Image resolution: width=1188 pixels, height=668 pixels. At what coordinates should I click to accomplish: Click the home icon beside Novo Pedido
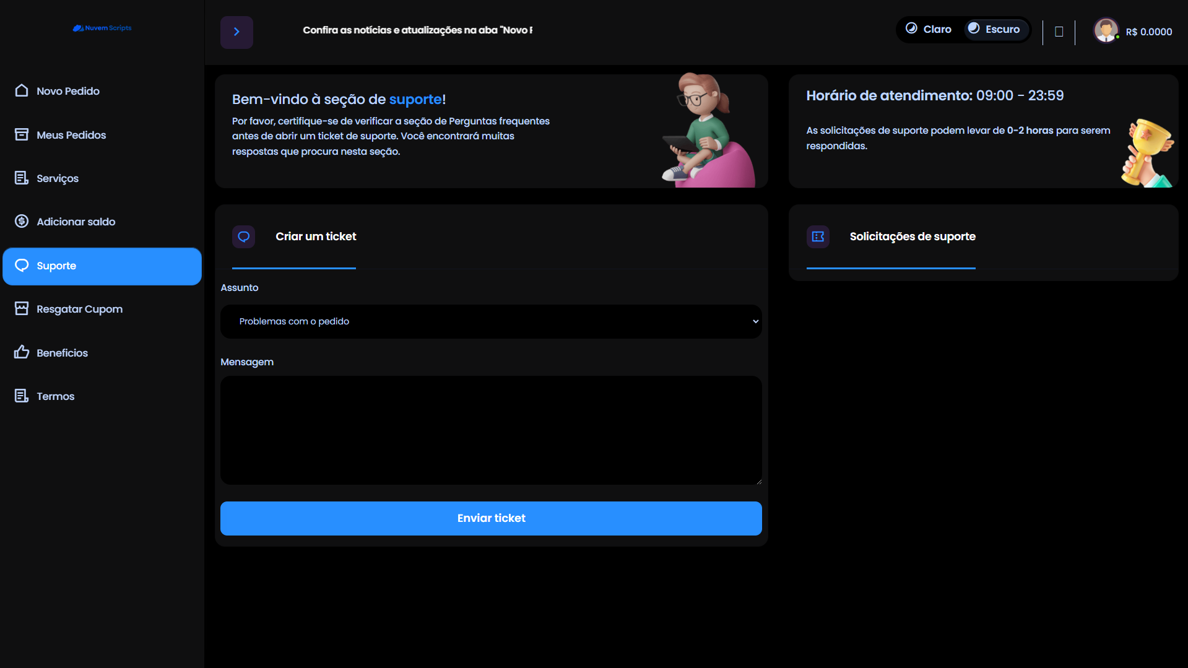point(22,91)
